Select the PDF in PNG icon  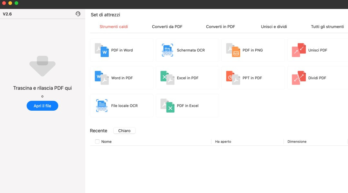(x=233, y=50)
